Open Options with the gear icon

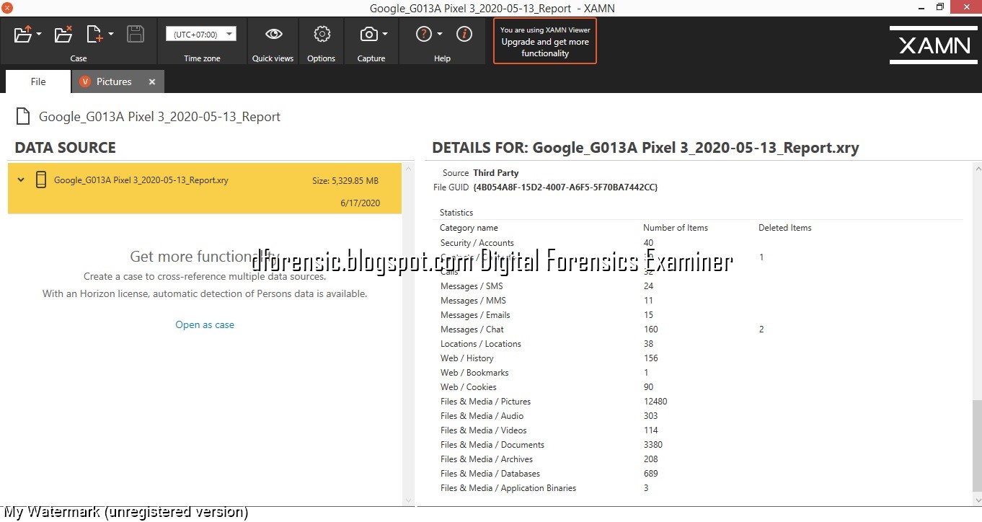click(x=321, y=33)
